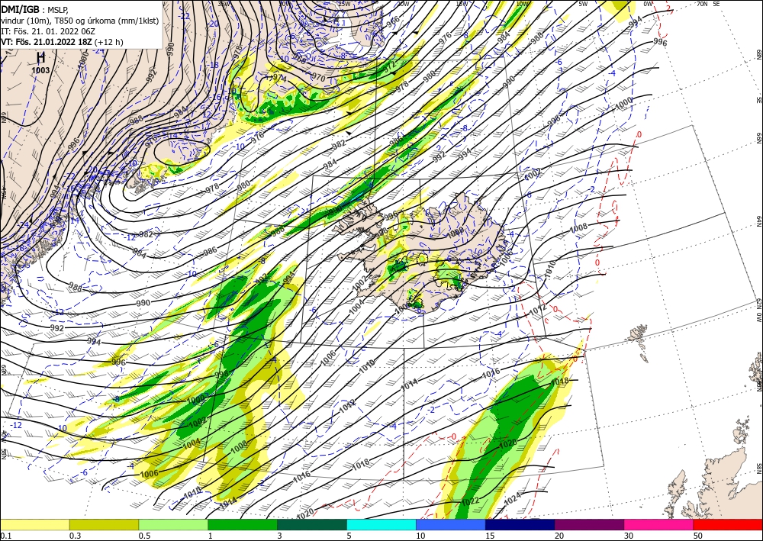Click the 'IT: Fös. 21. 01. 2022 06Z' line

coord(48,31)
